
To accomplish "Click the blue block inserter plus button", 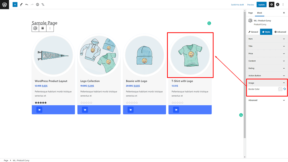I will 15,5.
